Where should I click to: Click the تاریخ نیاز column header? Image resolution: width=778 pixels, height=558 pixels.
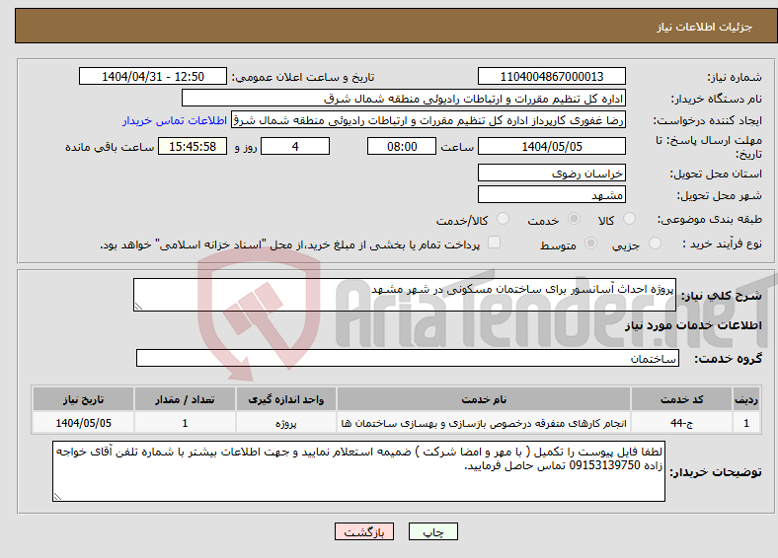pyautogui.click(x=83, y=399)
